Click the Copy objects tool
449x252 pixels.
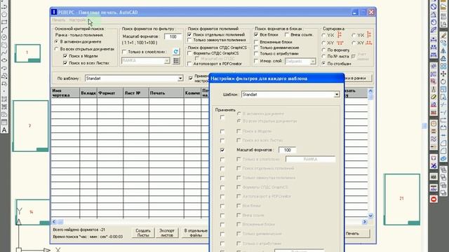[x=443, y=43]
